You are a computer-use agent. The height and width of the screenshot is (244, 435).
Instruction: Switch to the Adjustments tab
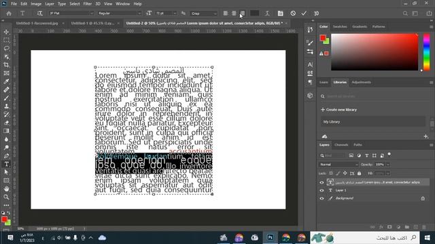pos(361,83)
